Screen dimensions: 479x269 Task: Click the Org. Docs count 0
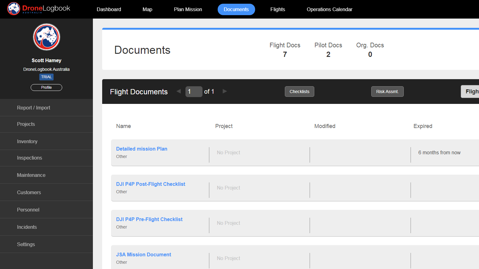tap(370, 54)
